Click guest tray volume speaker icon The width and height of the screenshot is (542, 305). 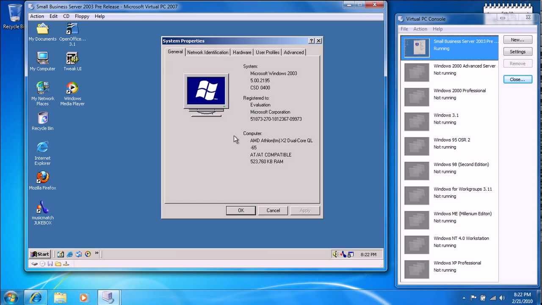pos(336,254)
